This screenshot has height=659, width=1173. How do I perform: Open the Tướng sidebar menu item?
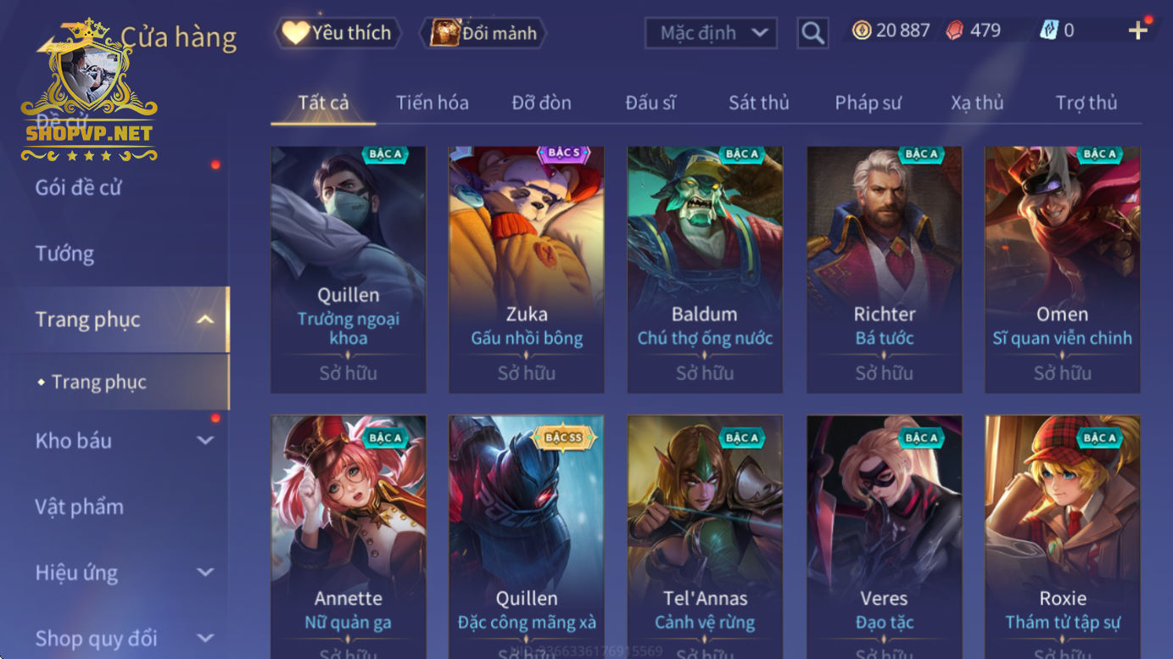(x=64, y=254)
